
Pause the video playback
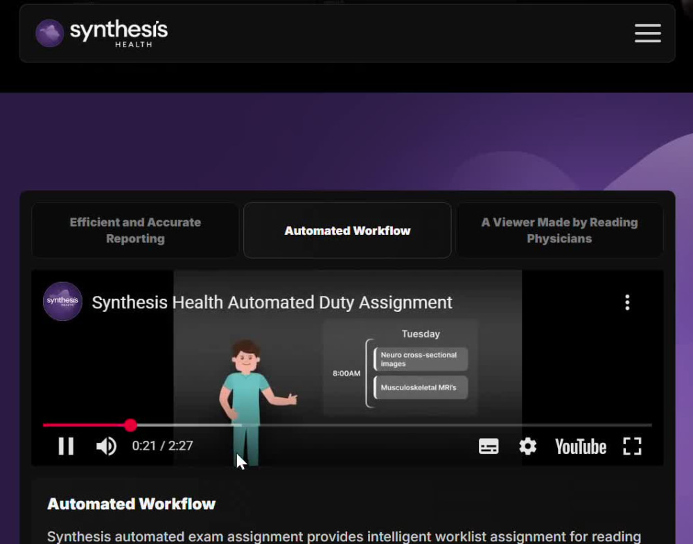point(67,446)
